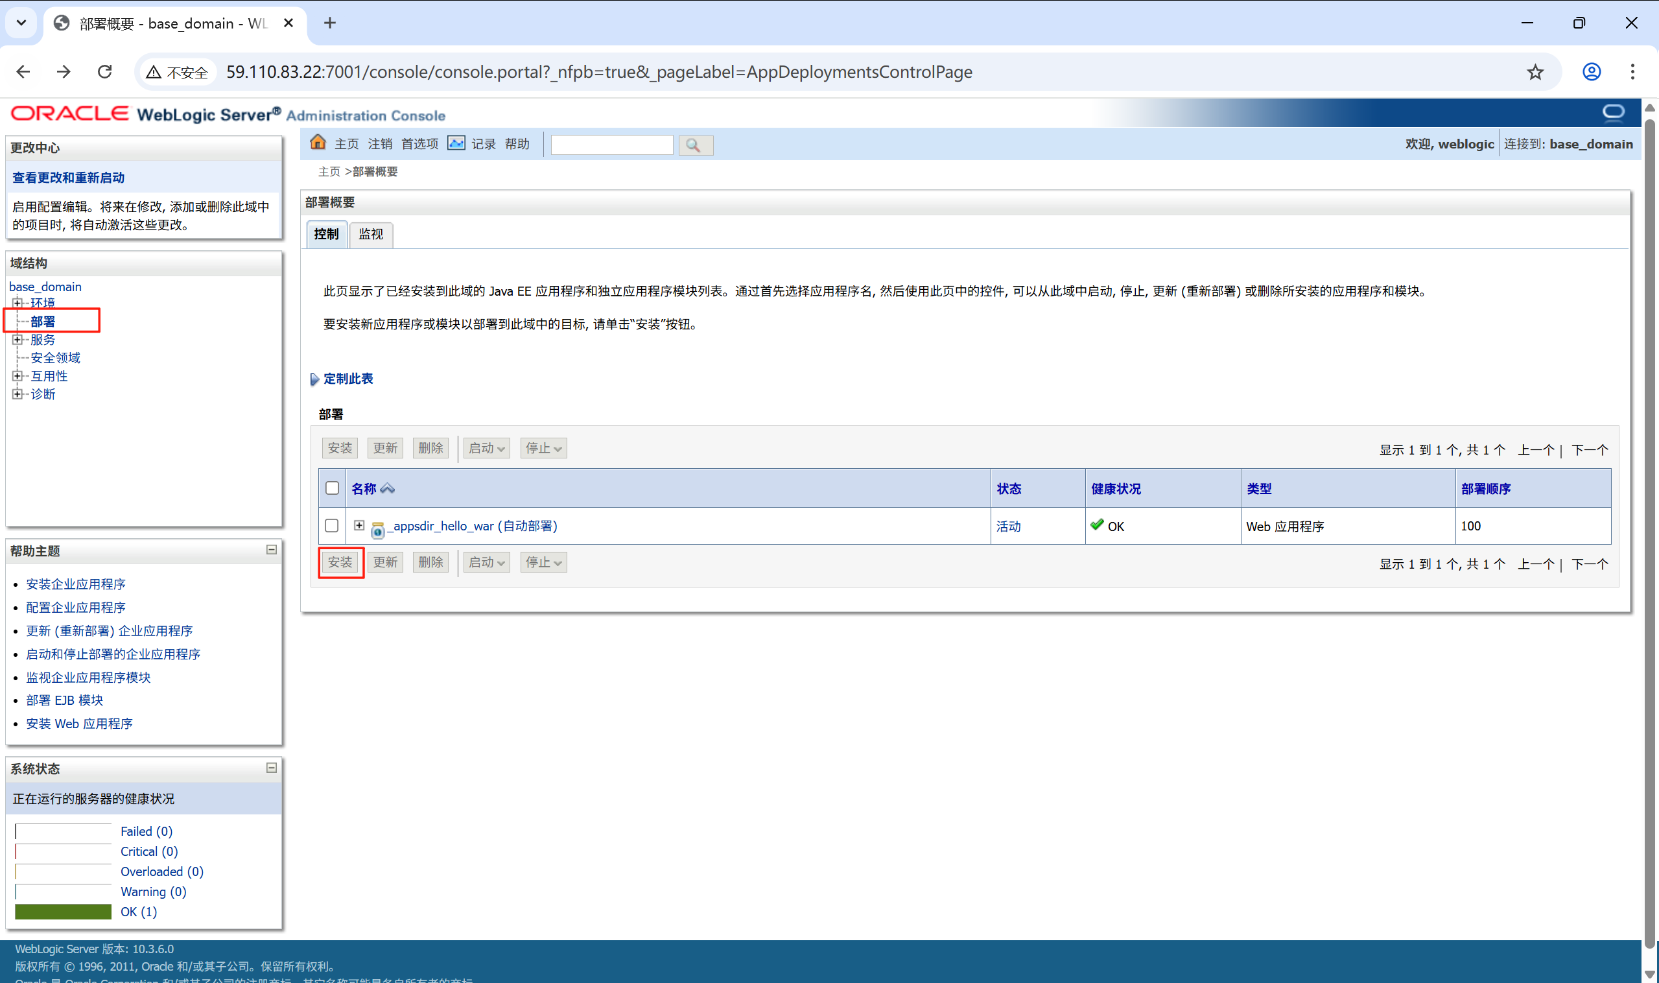Close the 部署概要 browser tab
This screenshot has height=983, width=1659.
(288, 23)
